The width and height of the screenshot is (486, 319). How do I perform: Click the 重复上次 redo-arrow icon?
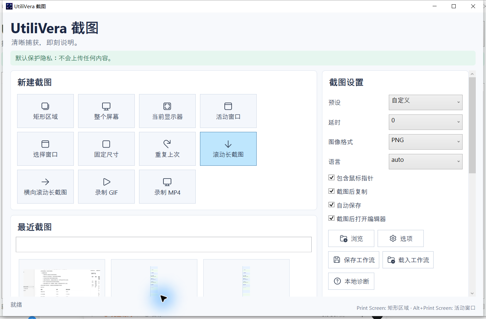167,144
